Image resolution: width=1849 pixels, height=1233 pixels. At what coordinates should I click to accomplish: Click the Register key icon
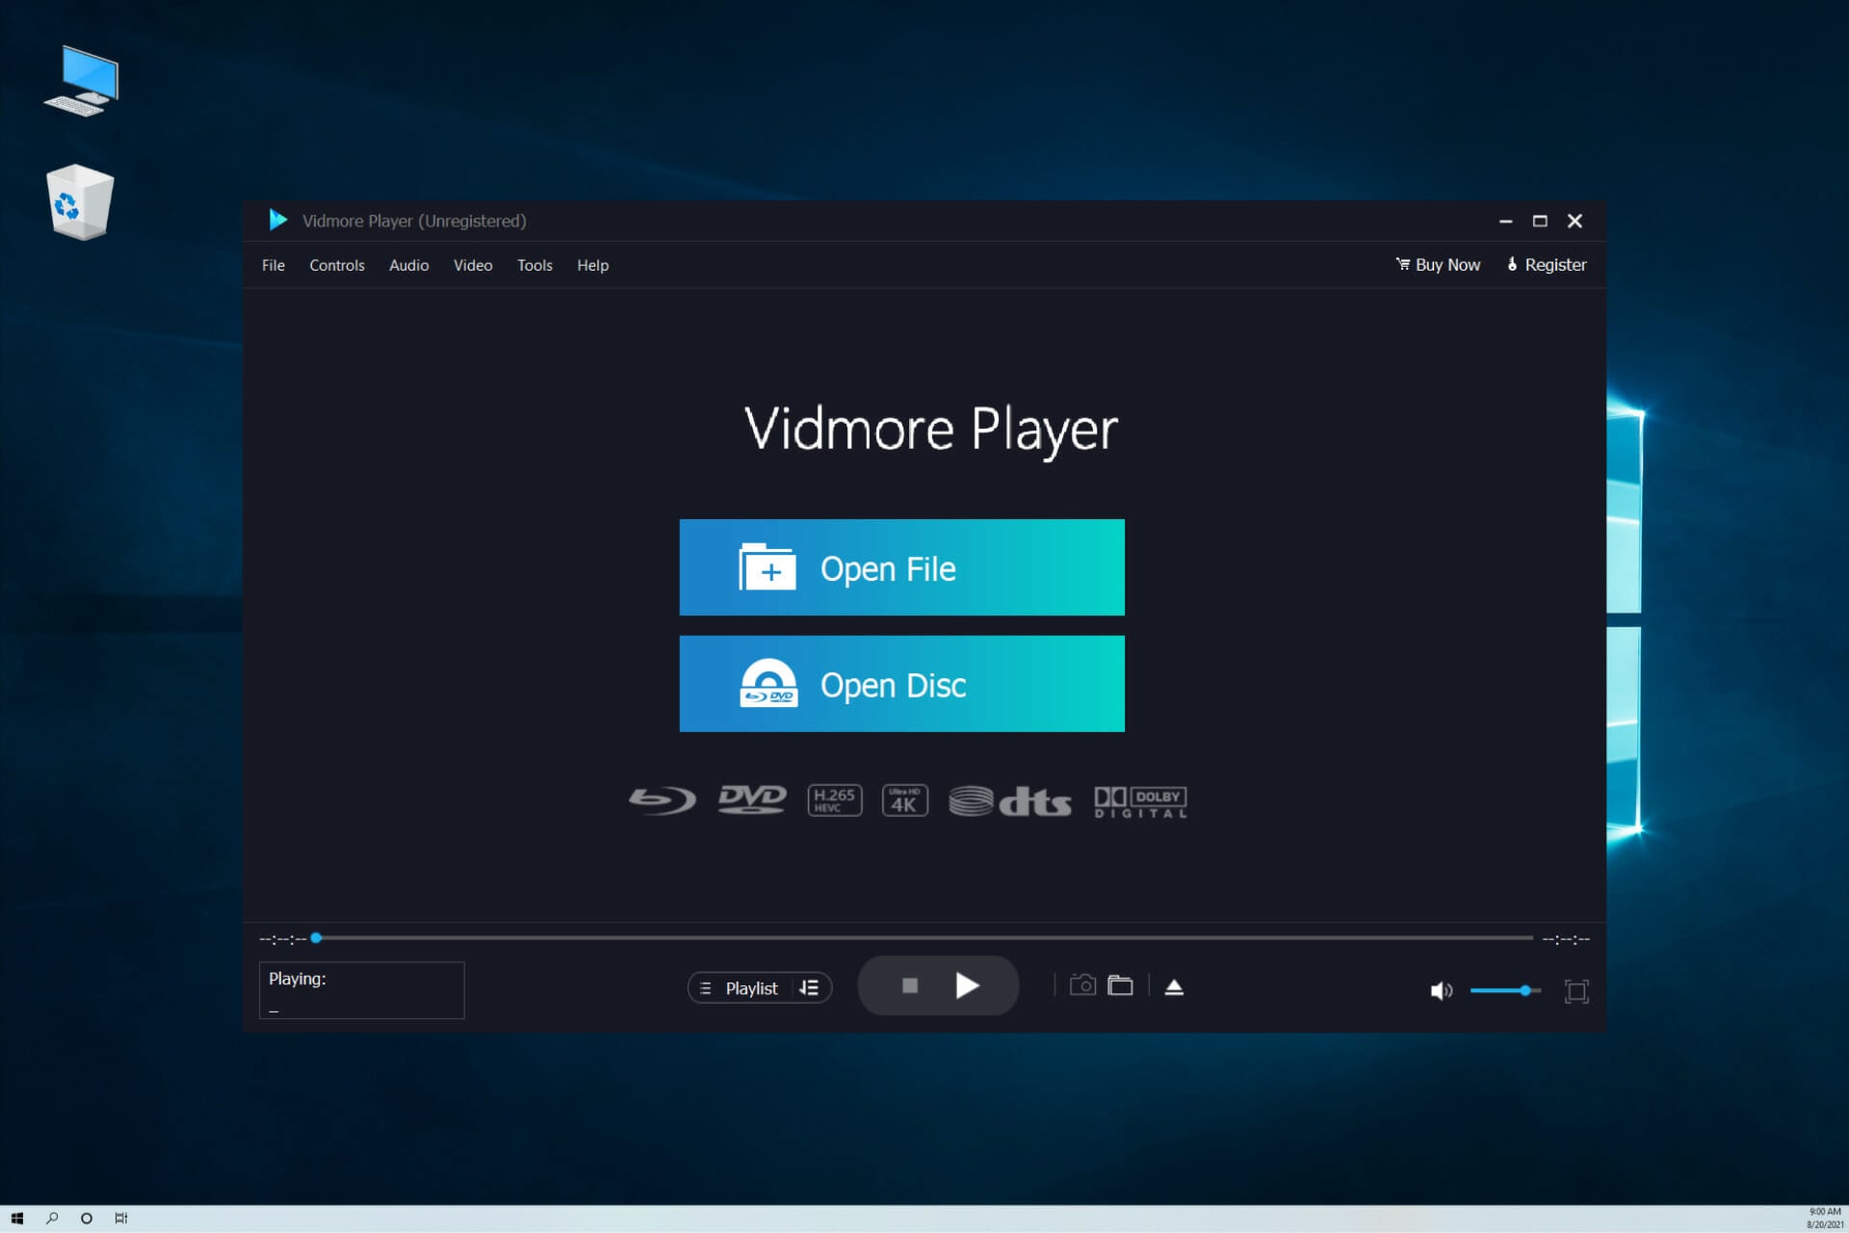click(x=1513, y=264)
